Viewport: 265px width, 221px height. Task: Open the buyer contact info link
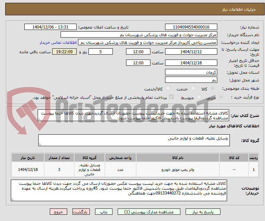coord(58,42)
